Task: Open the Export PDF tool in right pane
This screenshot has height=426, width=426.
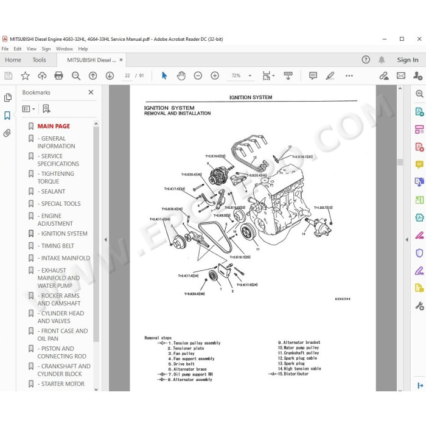Action: click(419, 111)
